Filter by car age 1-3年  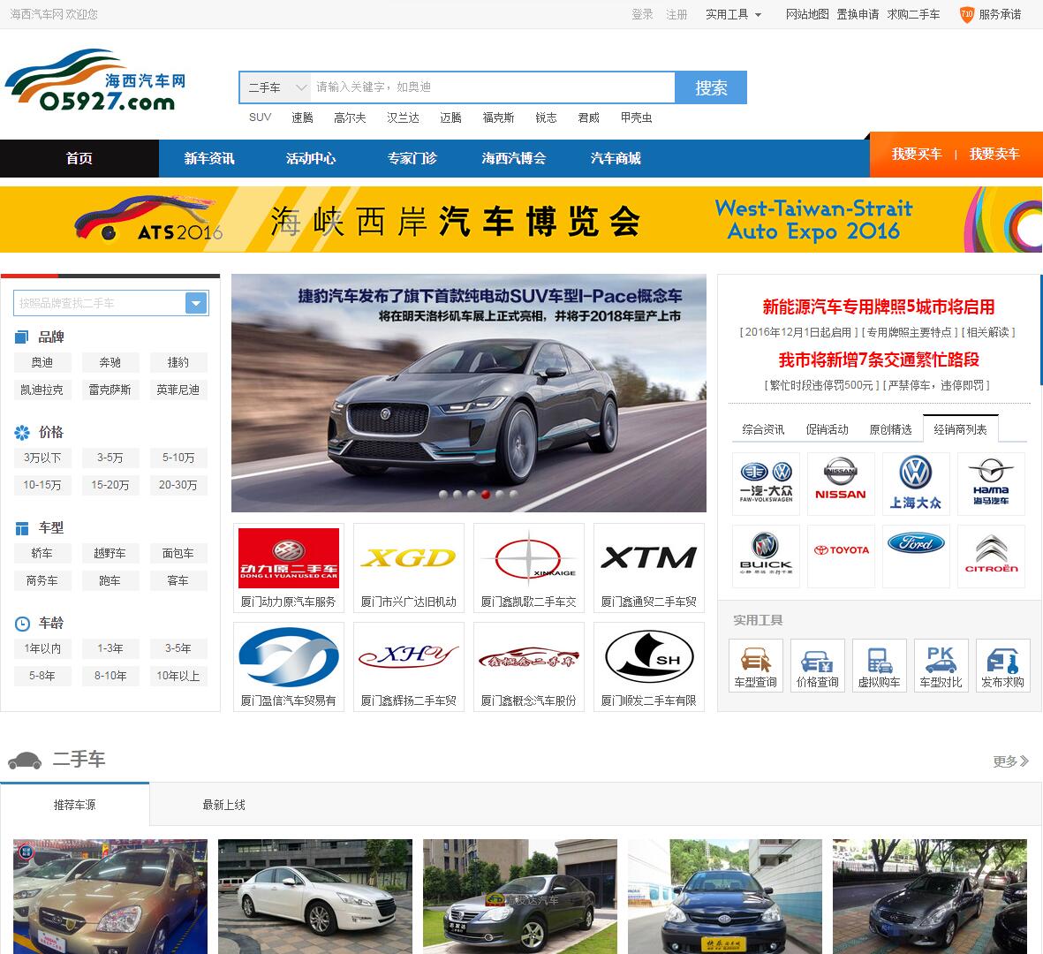tap(110, 648)
